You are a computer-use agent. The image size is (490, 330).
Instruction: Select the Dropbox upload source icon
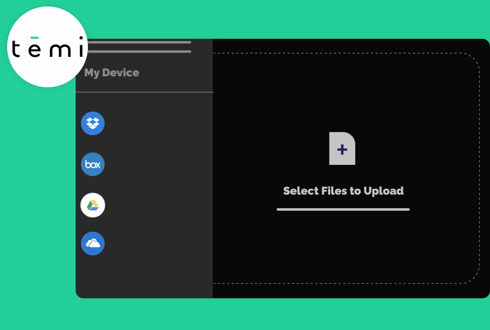[93, 123]
